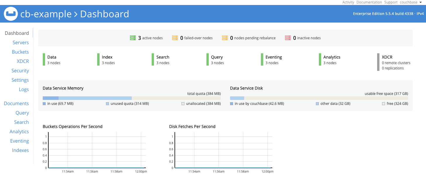Click the Couchbase logo in the header

pos(11,14)
